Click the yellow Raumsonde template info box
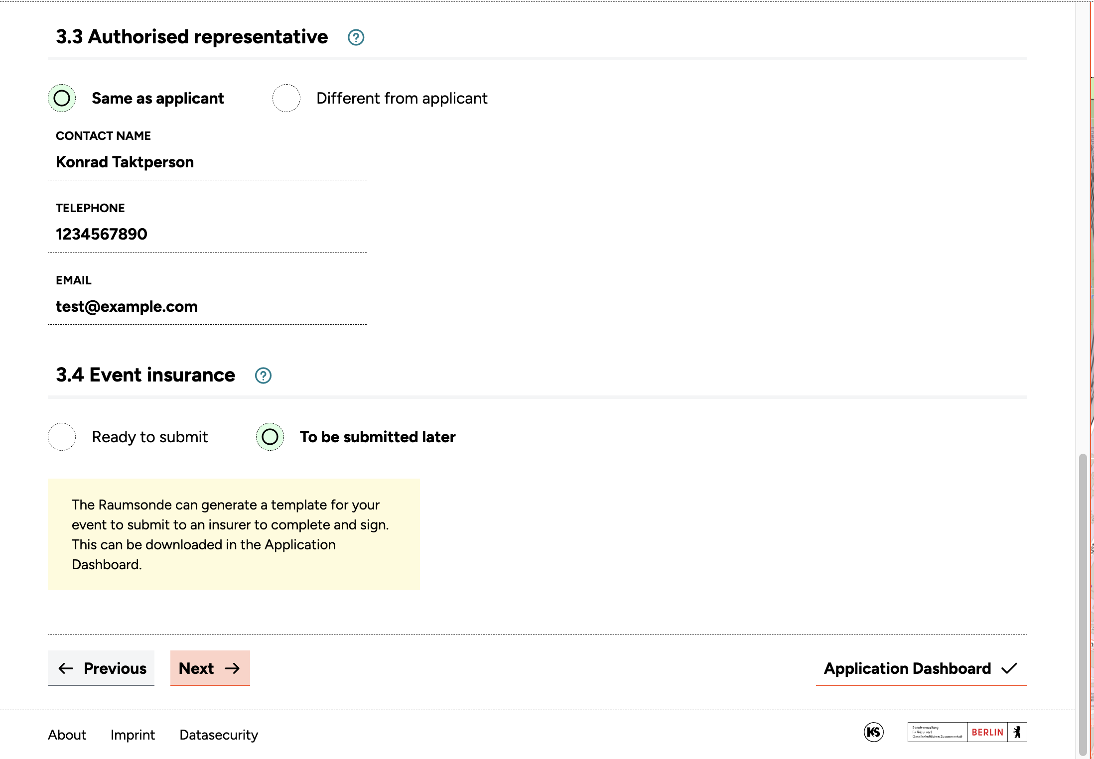 234,534
